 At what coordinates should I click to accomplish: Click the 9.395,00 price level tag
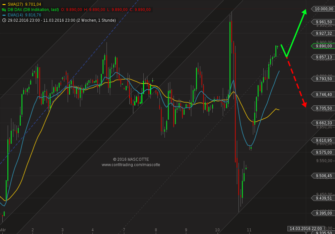pyautogui.click(x=323, y=213)
